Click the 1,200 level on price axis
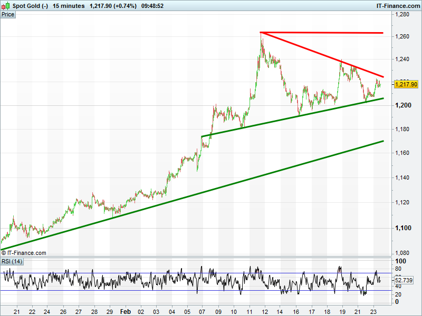This screenshot has width=422, height=316. (405, 105)
